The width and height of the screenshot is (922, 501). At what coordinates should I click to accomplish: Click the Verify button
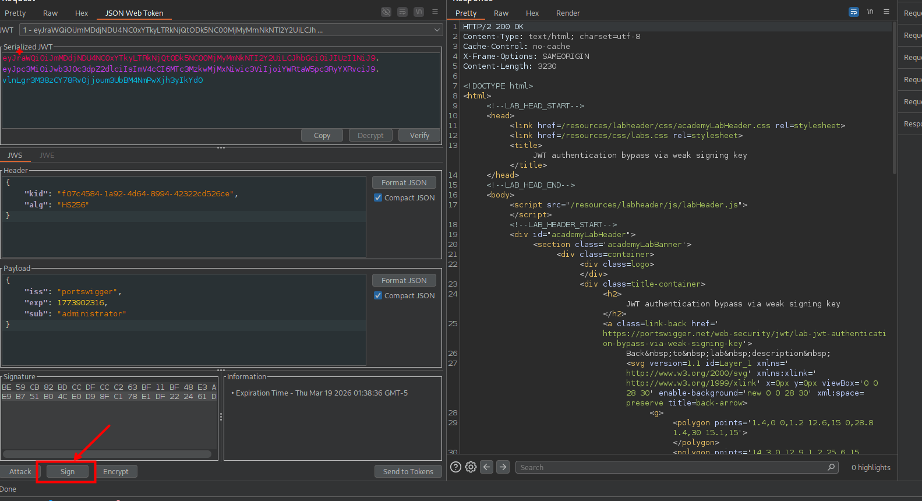click(419, 135)
